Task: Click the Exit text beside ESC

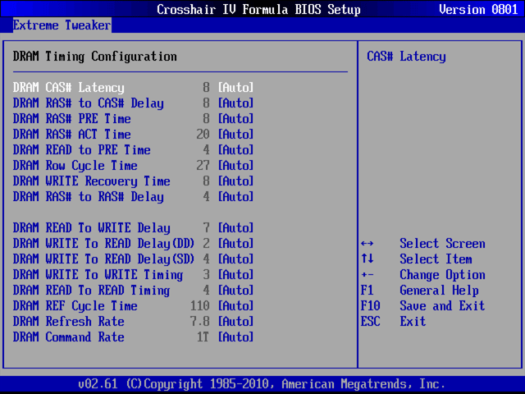Action: pos(413,321)
